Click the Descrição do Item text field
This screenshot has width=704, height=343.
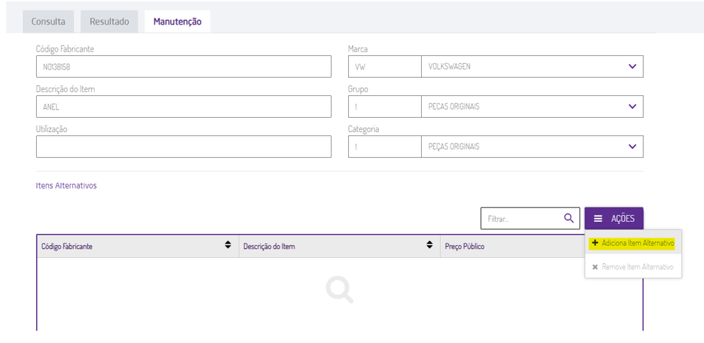click(x=184, y=106)
